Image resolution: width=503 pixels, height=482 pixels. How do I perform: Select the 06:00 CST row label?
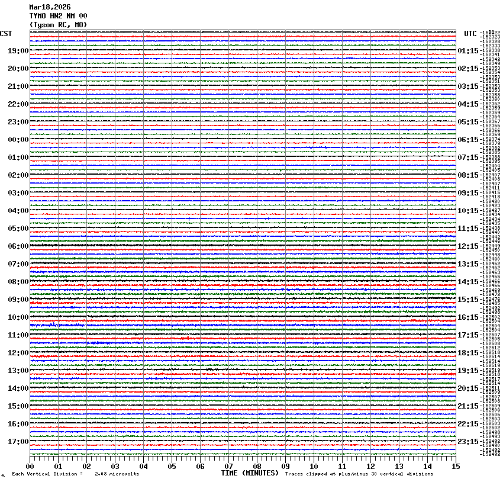pyautogui.click(x=18, y=246)
